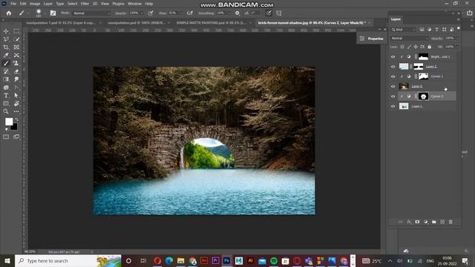Select the Path Selection tool
The width and height of the screenshot is (475, 267).
16,96
